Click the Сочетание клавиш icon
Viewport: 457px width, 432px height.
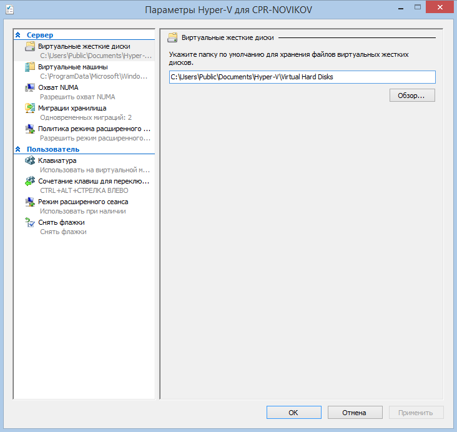(30, 182)
